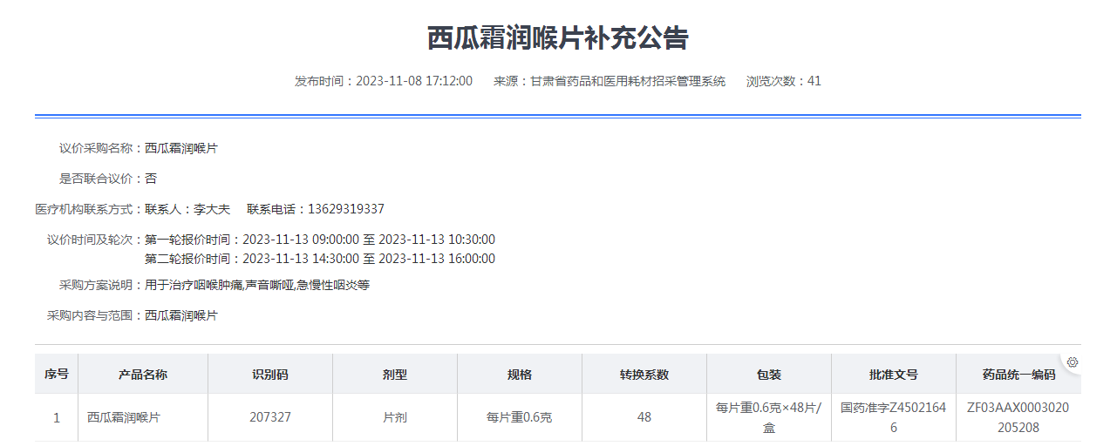
Task: Select the identification code 207327
Action: point(270,417)
